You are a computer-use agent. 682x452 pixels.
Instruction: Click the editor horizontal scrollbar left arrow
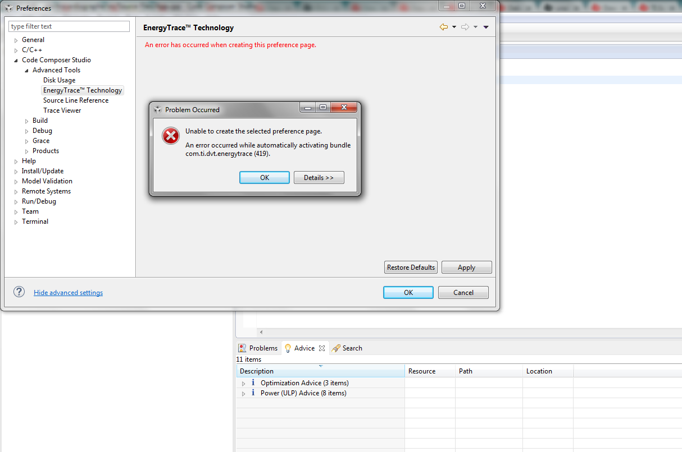point(261,332)
